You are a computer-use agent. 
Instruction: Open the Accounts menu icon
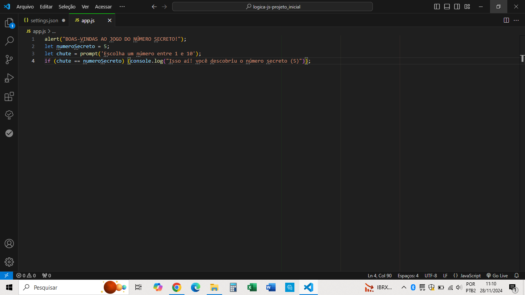tap(9, 244)
